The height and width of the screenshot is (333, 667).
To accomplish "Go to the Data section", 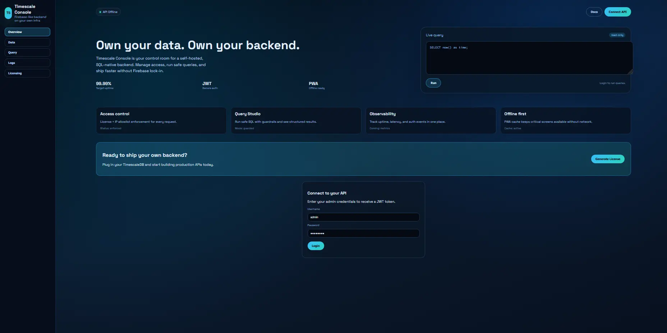I will 27,42.
